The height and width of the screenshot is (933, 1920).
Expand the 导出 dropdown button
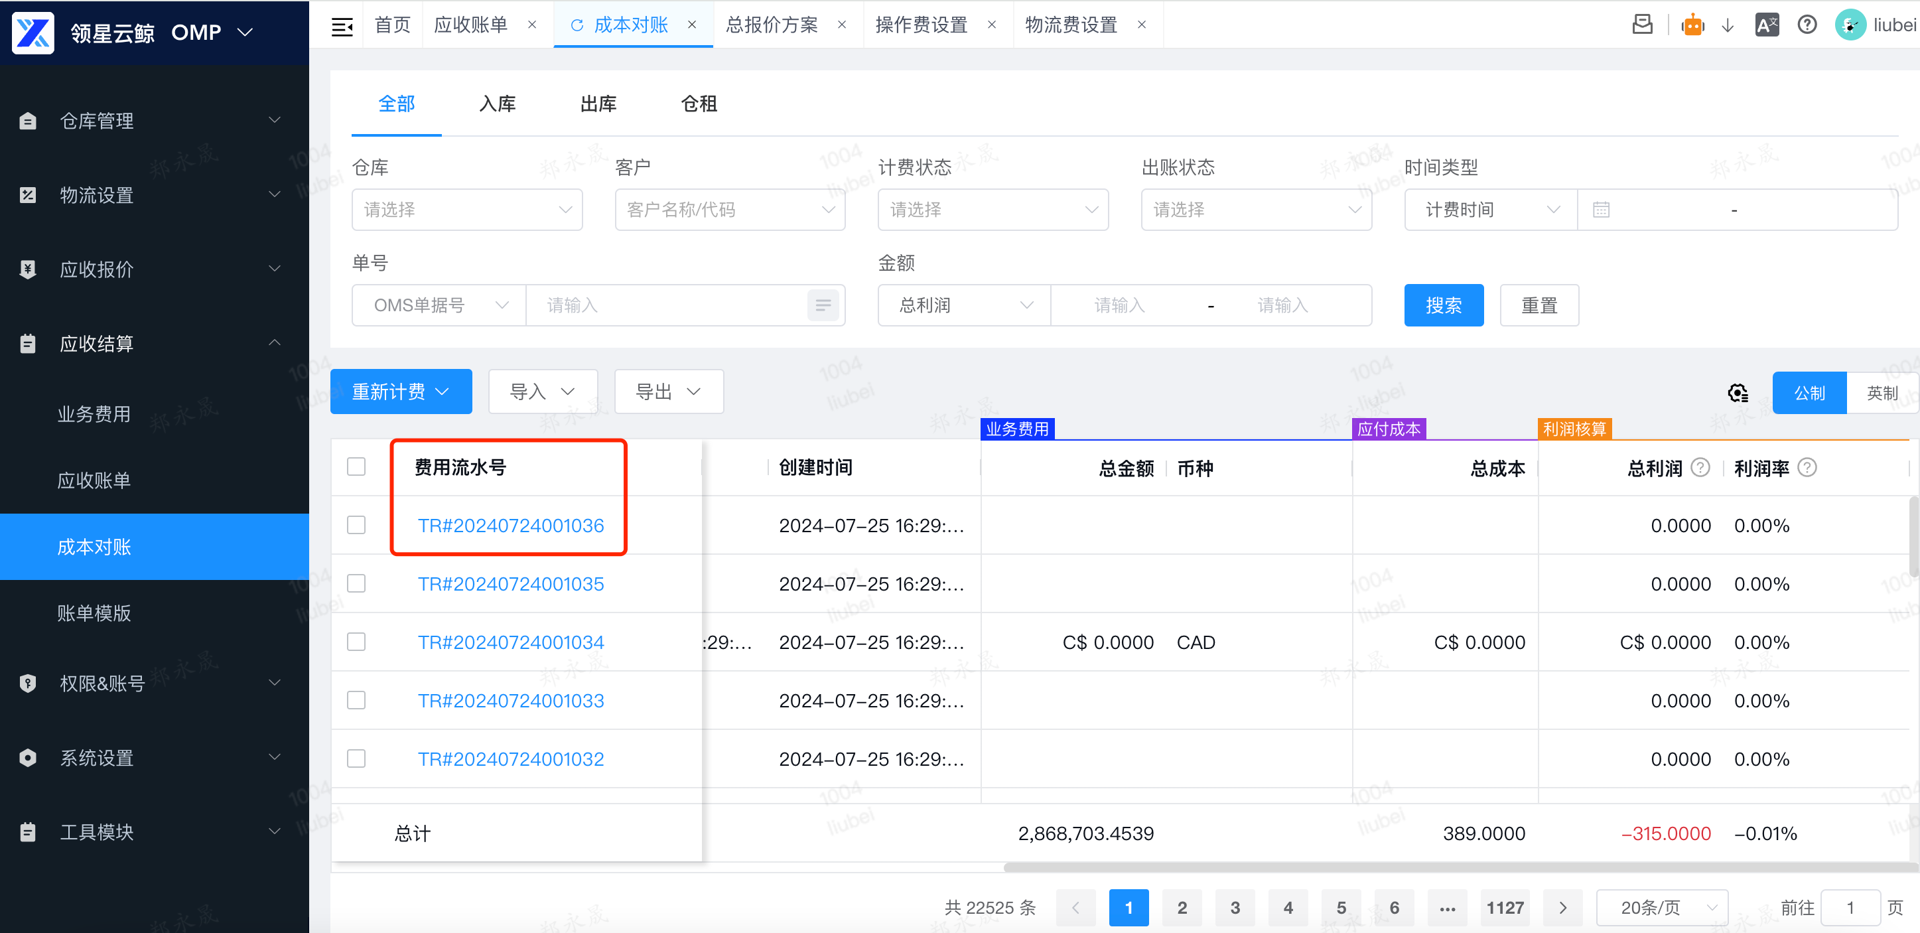(669, 392)
